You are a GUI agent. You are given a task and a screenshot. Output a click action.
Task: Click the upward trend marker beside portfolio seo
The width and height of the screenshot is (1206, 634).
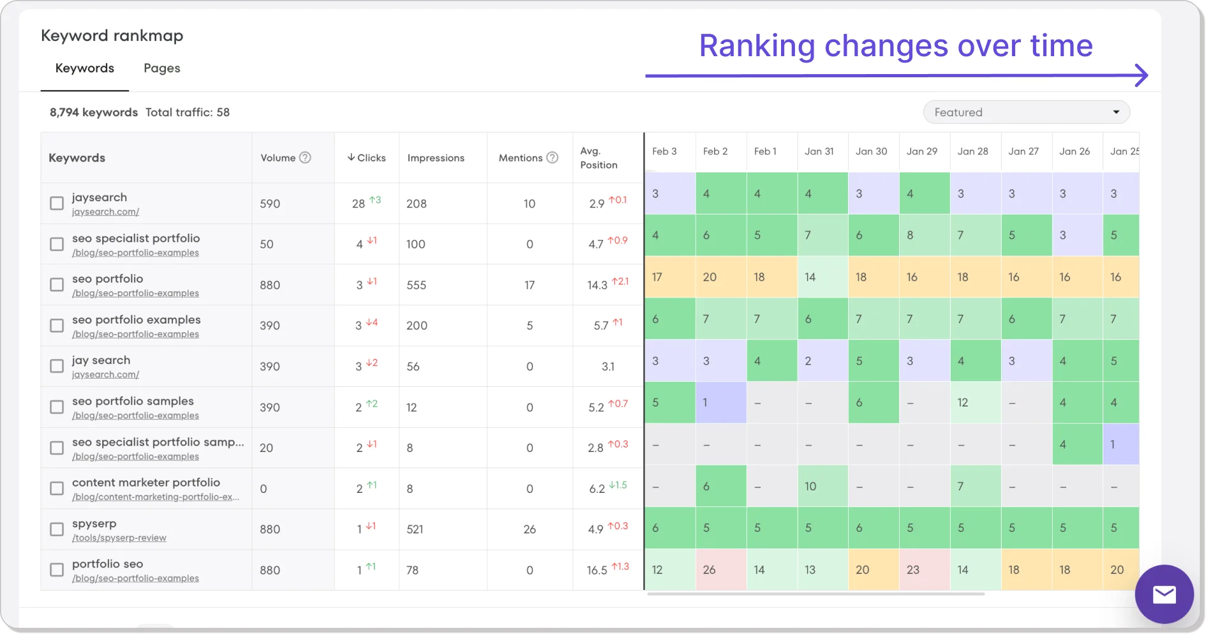tap(372, 566)
